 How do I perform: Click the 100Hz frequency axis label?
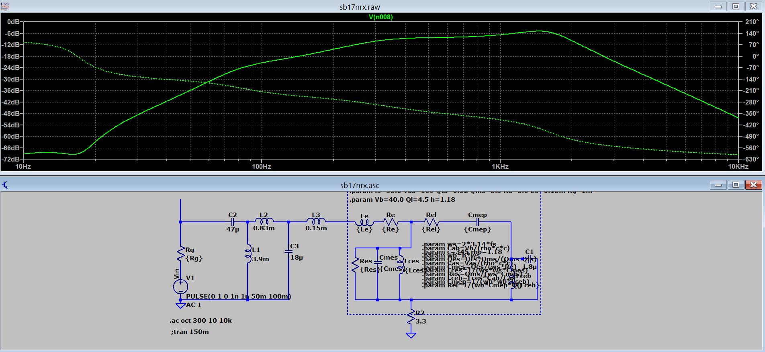(x=262, y=167)
